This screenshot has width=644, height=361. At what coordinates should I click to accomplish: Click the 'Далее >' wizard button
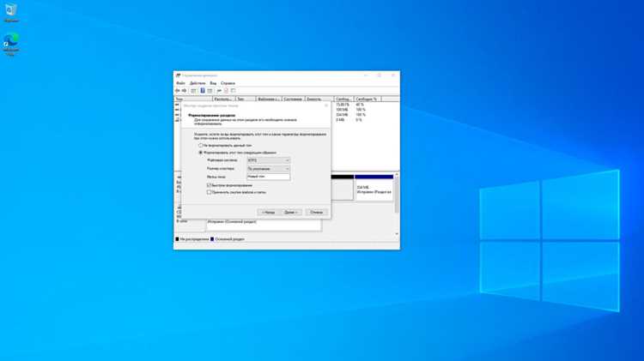pos(291,212)
